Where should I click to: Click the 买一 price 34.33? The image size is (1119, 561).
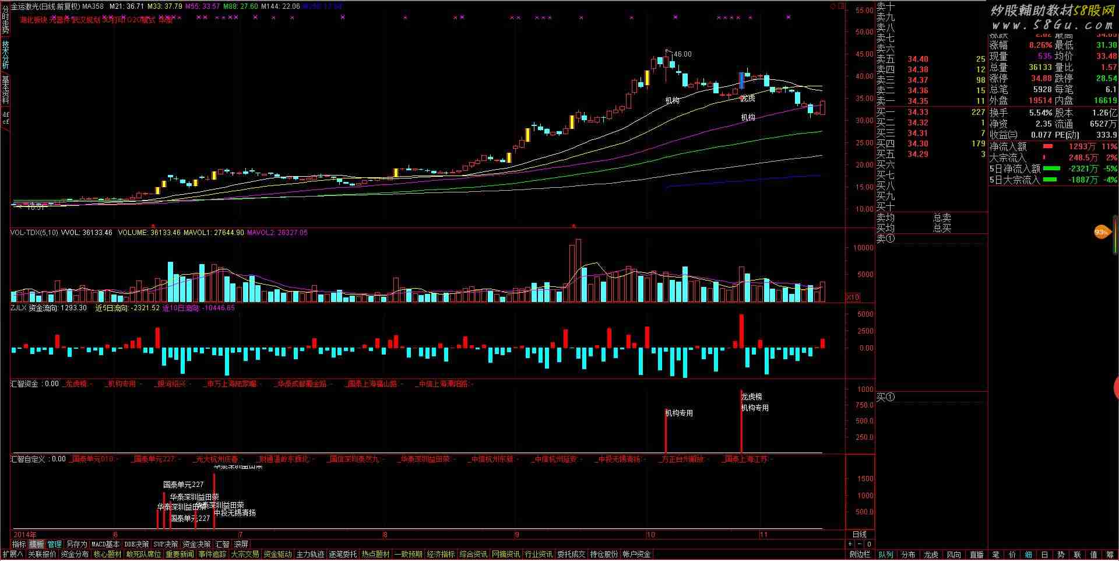click(918, 112)
